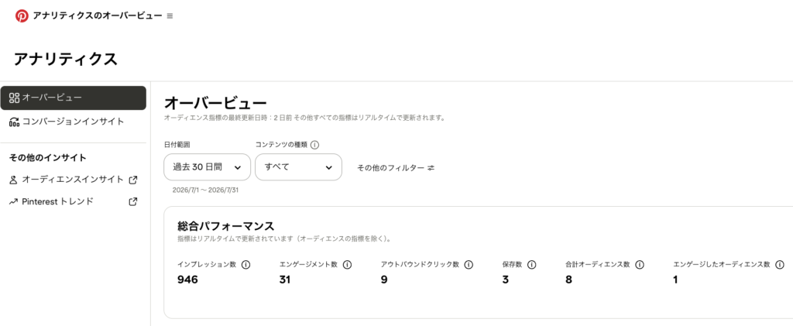Click the info icon beside エンゲージしたオーディエンス数
This screenshot has width=793, height=326.
[779, 264]
